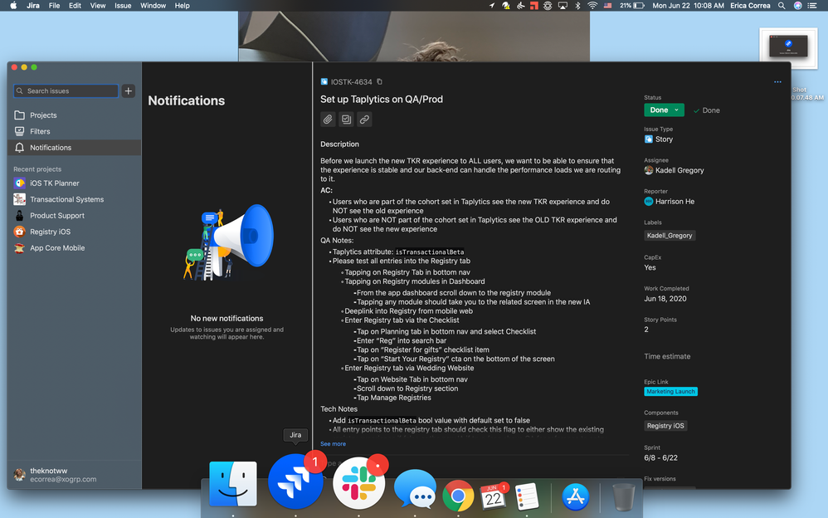828x518 pixels.
Task: Focus the Search issues field
Action: pyautogui.click(x=66, y=91)
